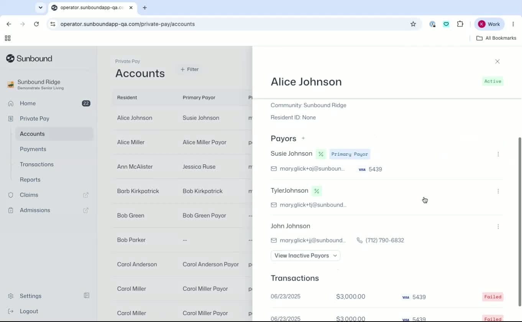The height and width of the screenshot is (322, 522).
Task: Click percent badge next to TylerJohnson
Action: tap(317, 191)
